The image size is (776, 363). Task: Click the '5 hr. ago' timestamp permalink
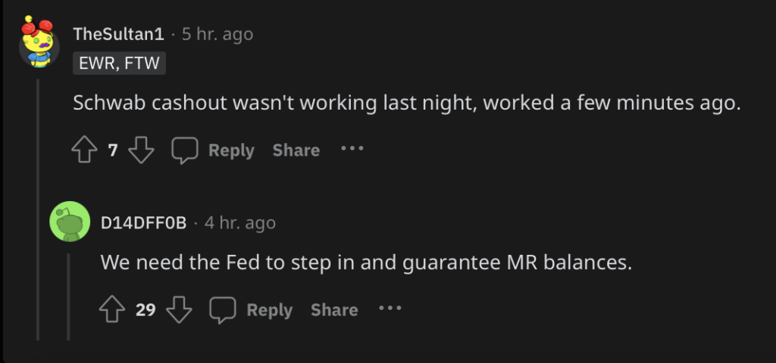(x=217, y=34)
